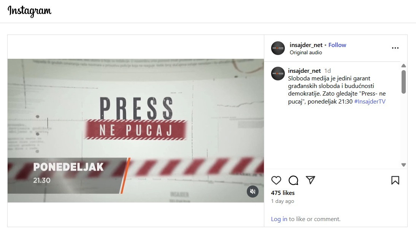Like the post with the heart icon
The height and width of the screenshot is (237, 416).
(x=276, y=180)
